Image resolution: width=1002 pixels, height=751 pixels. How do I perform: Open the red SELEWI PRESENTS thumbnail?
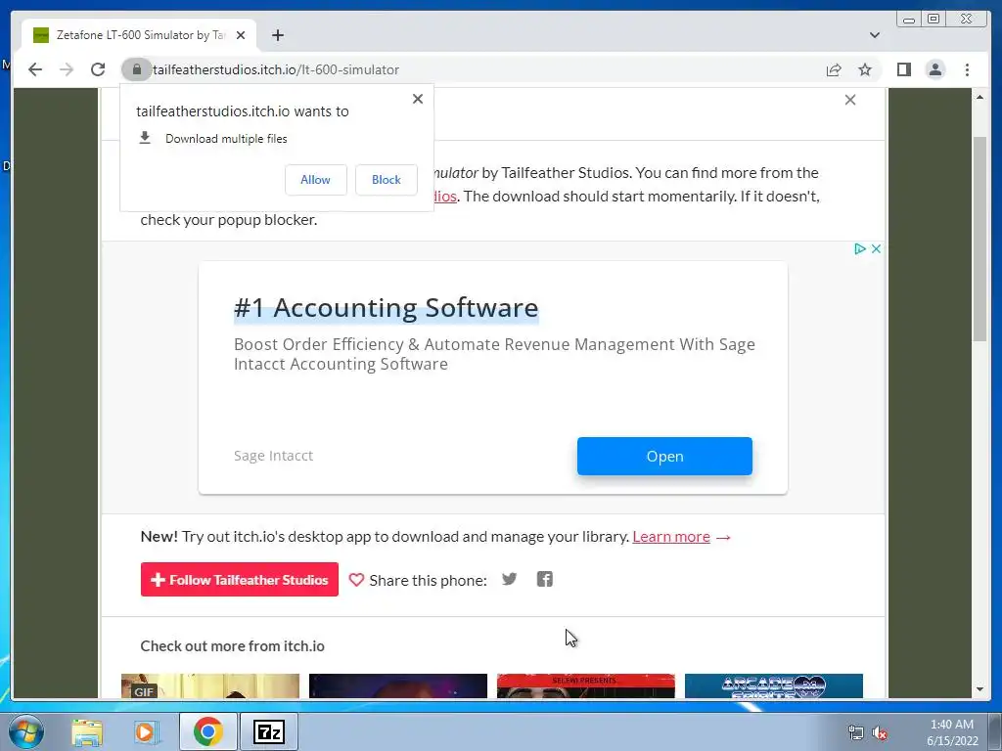[x=586, y=685]
